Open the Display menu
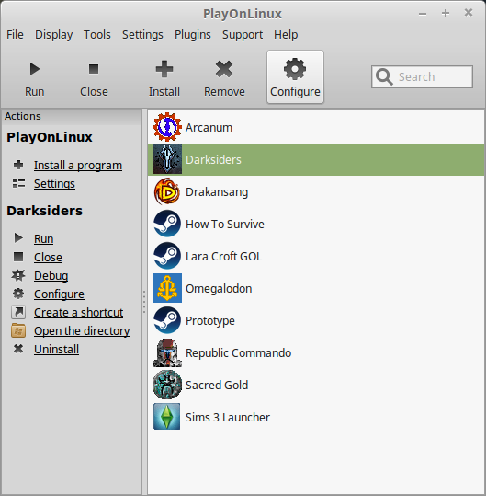486x496 pixels. coord(53,34)
